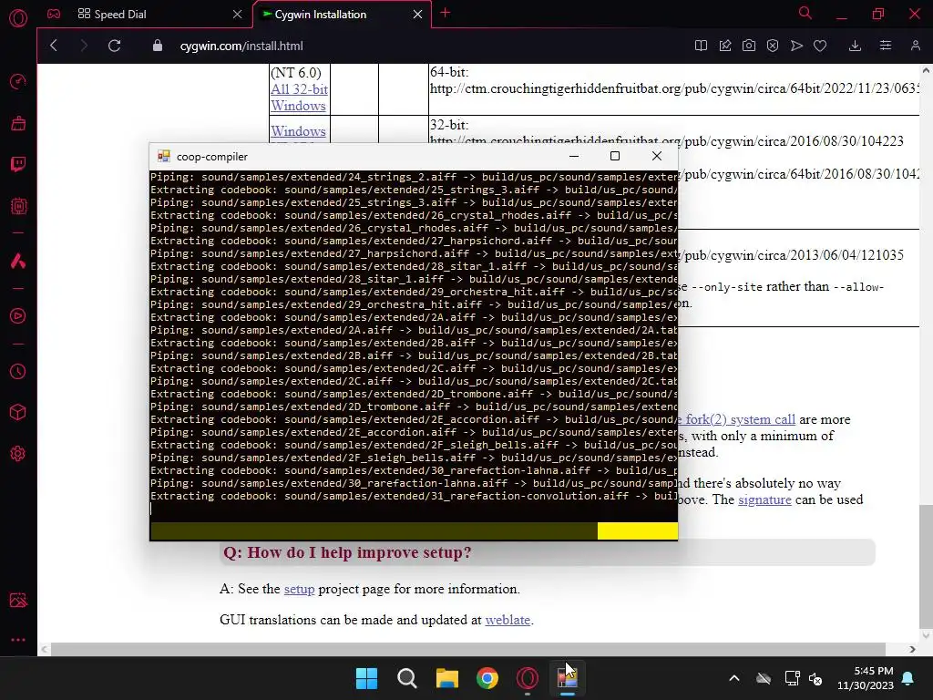The image size is (933, 700).
Task: Bookmark page with heart icon
Action: (820, 46)
